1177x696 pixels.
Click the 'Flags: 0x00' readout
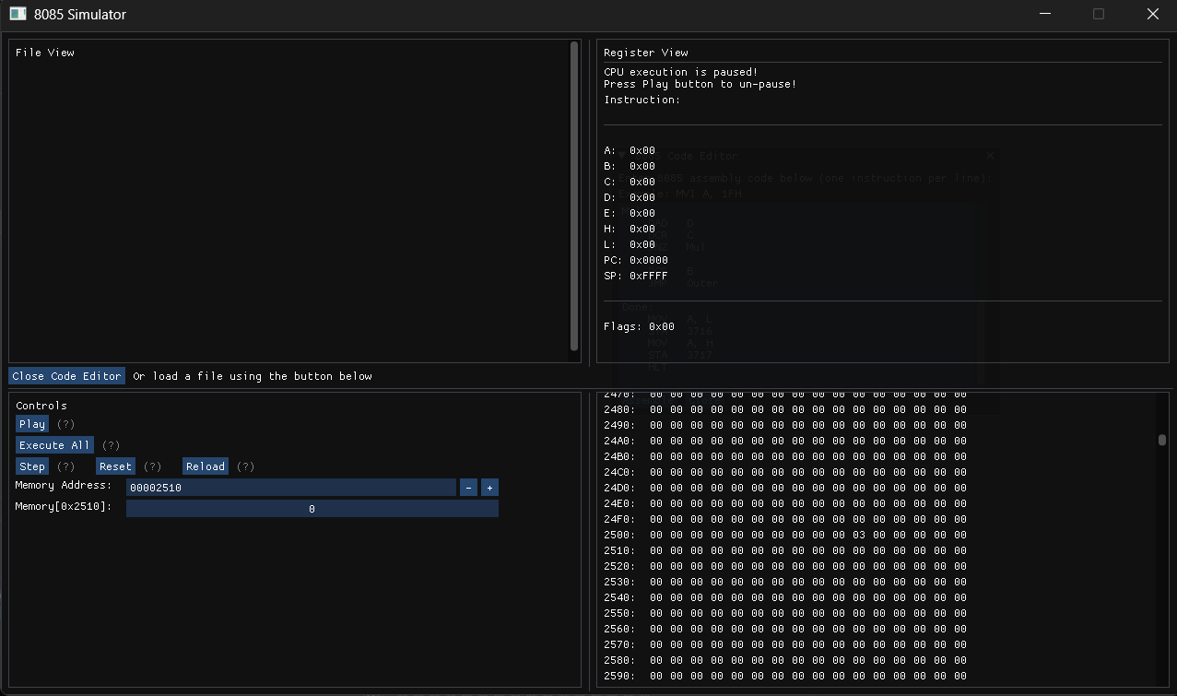640,326
